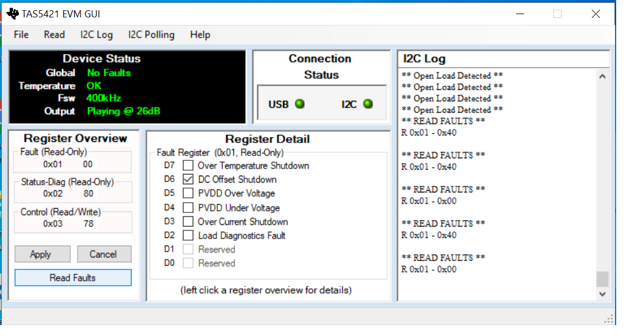Click the Device Status panel heading
This screenshot has width=627, height=336.
coord(102,59)
